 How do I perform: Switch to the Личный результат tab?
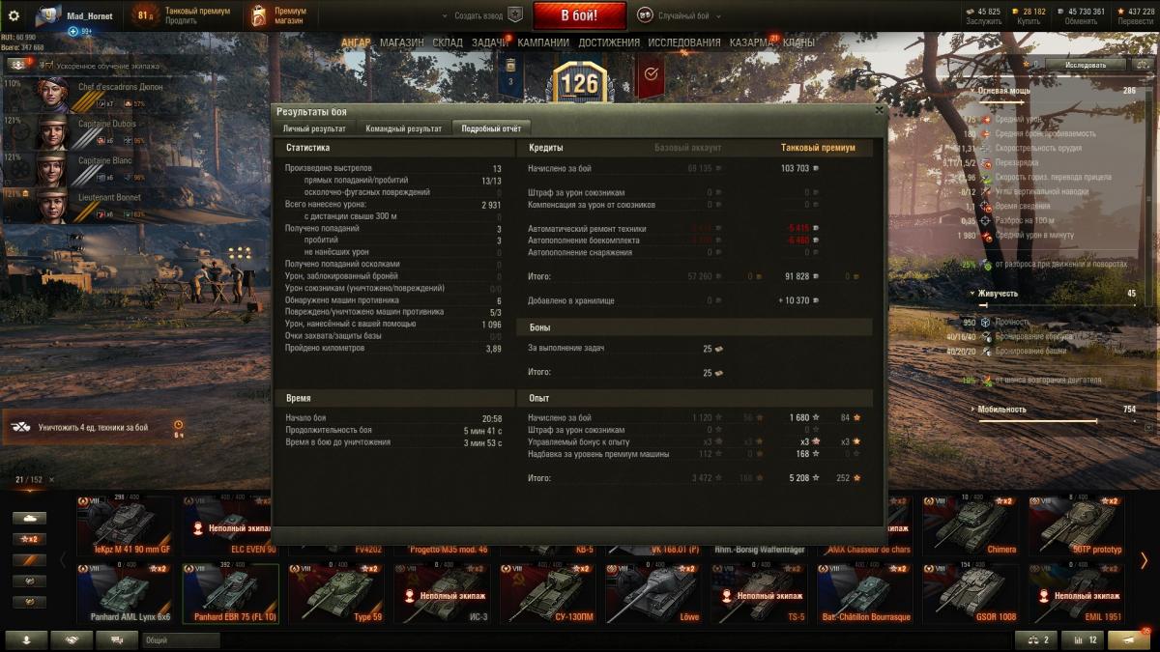pos(314,128)
